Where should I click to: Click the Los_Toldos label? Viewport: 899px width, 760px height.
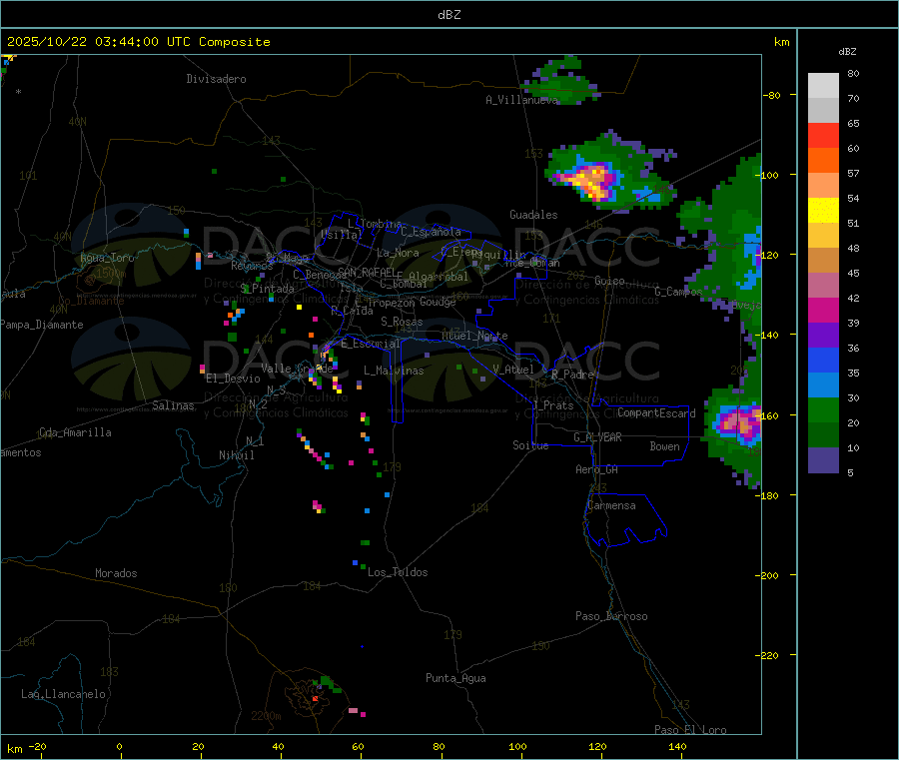pyautogui.click(x=398, y=572)
